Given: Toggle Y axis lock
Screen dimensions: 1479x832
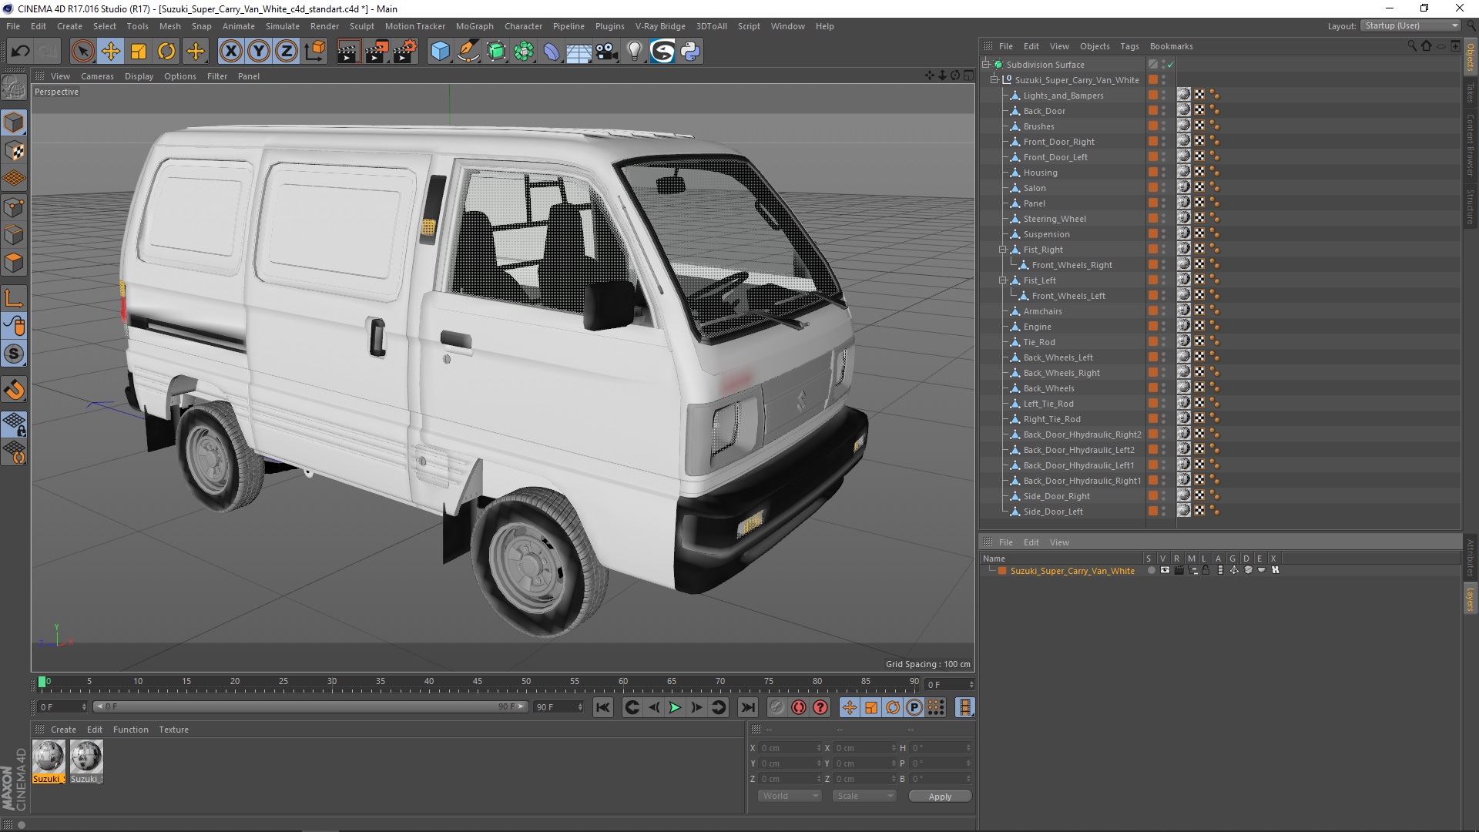Looking at the screenshot, I should click(x=259, y=52).
